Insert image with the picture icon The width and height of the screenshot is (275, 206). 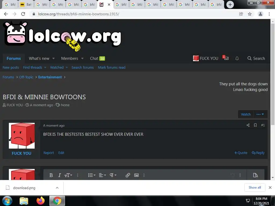pos(136,175)
